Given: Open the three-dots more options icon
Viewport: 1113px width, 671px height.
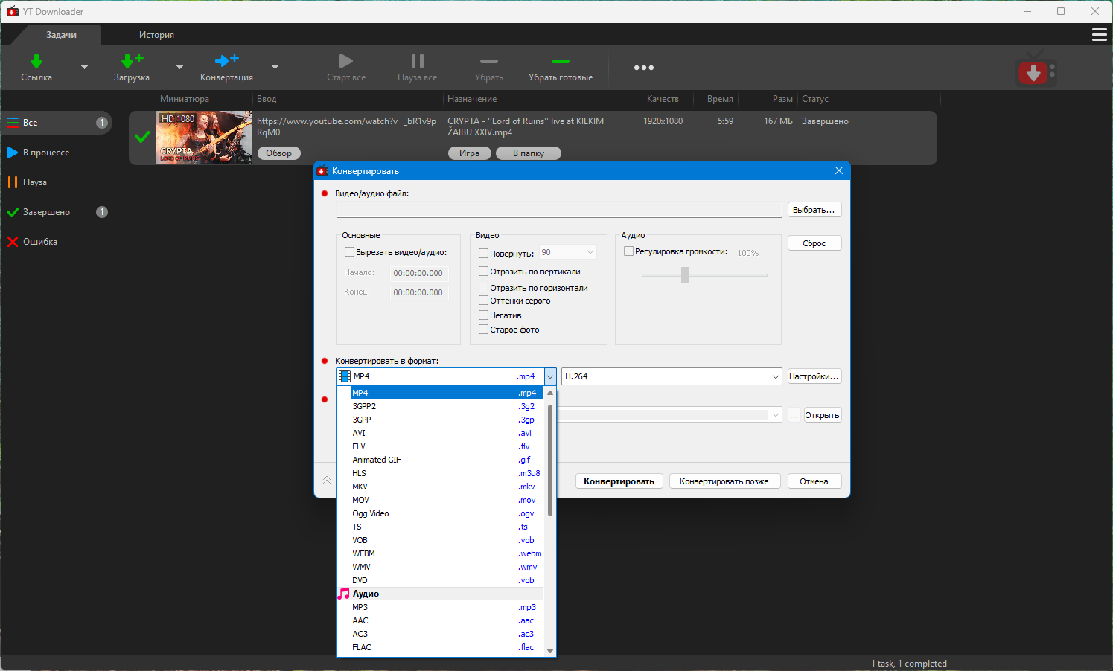Looking at the screenshot, I should 643,68.
